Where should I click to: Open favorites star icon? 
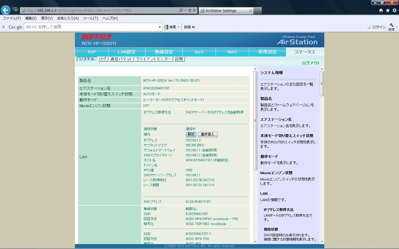click(x=388, y=11)
